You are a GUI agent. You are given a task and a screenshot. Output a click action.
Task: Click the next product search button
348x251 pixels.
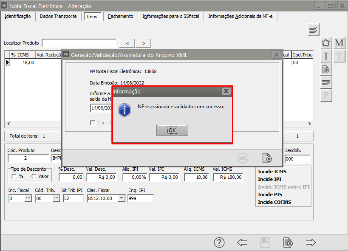[x=144, y=43]
